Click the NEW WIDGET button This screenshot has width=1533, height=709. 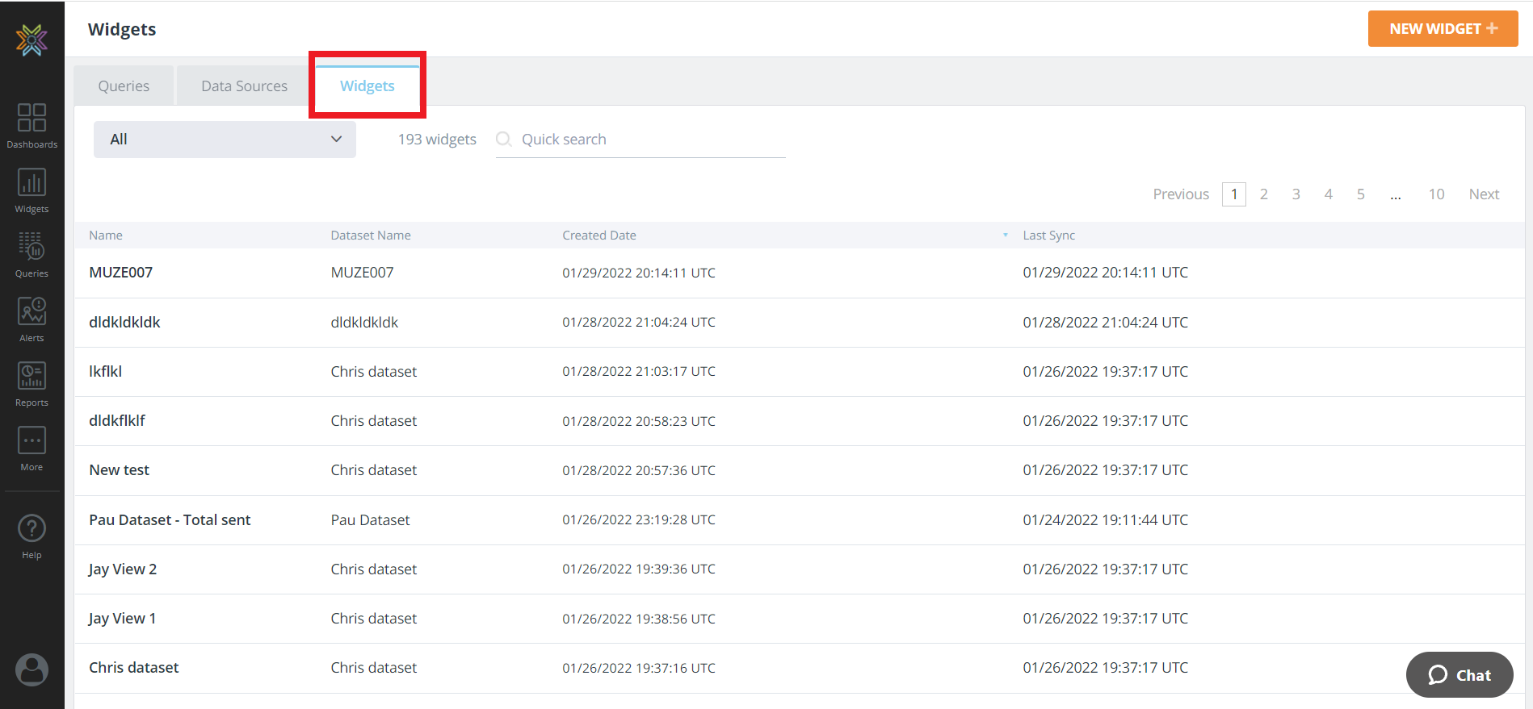point(1443,29)
